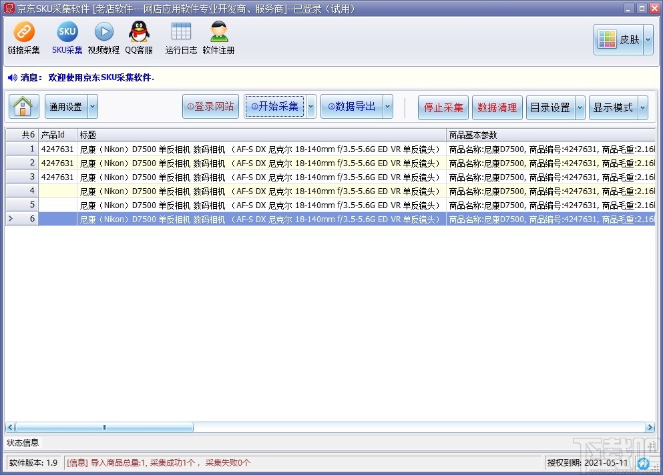Screen dimensions: 663x475
Task: Click the 状态信息 status label
Action: click(x=23, y=442)
